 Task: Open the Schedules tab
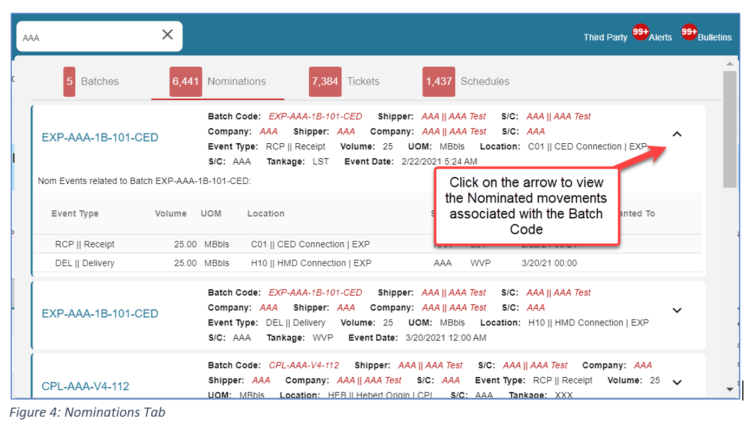(466, 82)
